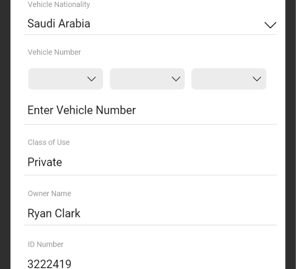Viewport: 296px width, 269px height.
Task: Click the Vehicle Nationality chevron arrow
Action: 270,25
